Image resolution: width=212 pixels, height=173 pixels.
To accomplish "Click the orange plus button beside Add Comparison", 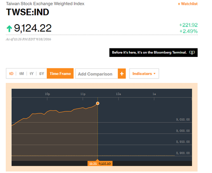I will tap(122, 74).
